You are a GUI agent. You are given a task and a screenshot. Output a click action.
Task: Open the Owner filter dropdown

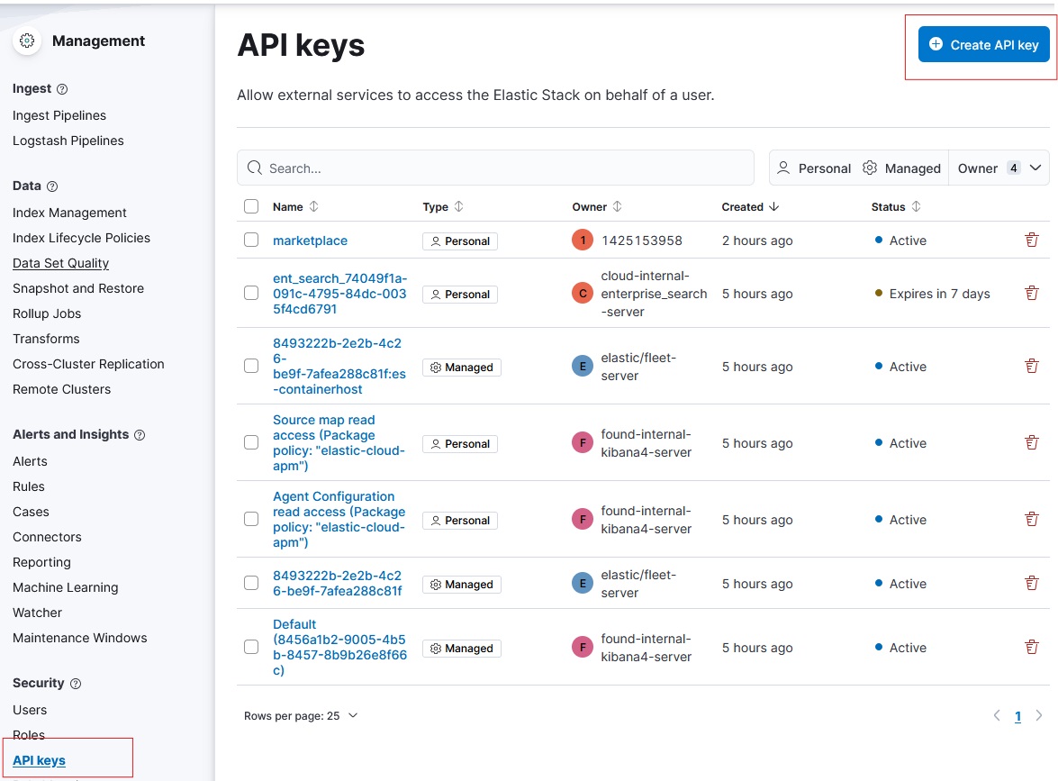click(998, 168)
